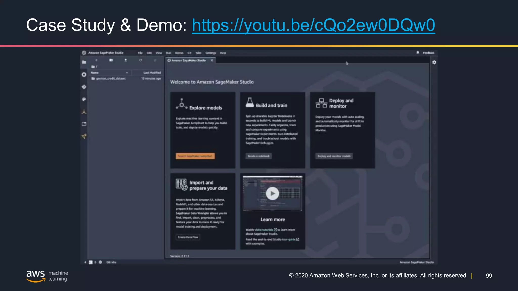Open the Kernel menu
The height and width of the screenshot is (291, 518).
pyautogui.click(x=179, y=53)
